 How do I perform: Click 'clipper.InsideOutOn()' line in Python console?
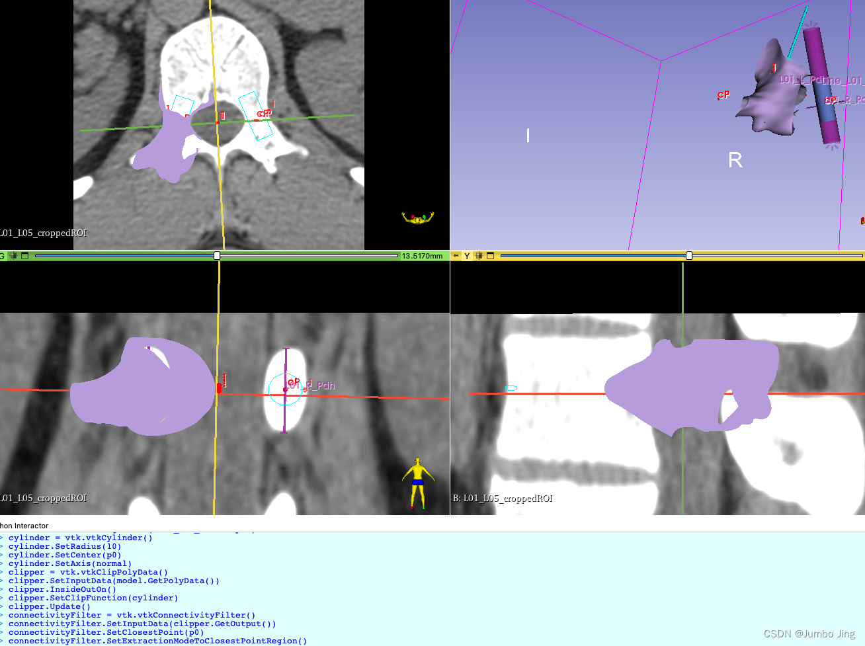pyautogui.click(x=62, y=589)
